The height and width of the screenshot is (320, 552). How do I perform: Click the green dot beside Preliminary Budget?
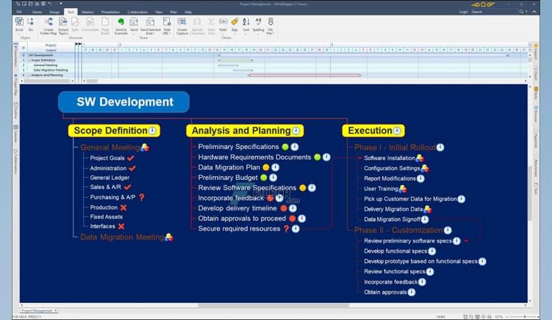(x=263, y=178)
